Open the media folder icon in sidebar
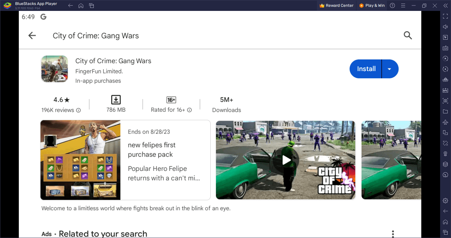This screenshot has width=451, height=238. (445, 111)
